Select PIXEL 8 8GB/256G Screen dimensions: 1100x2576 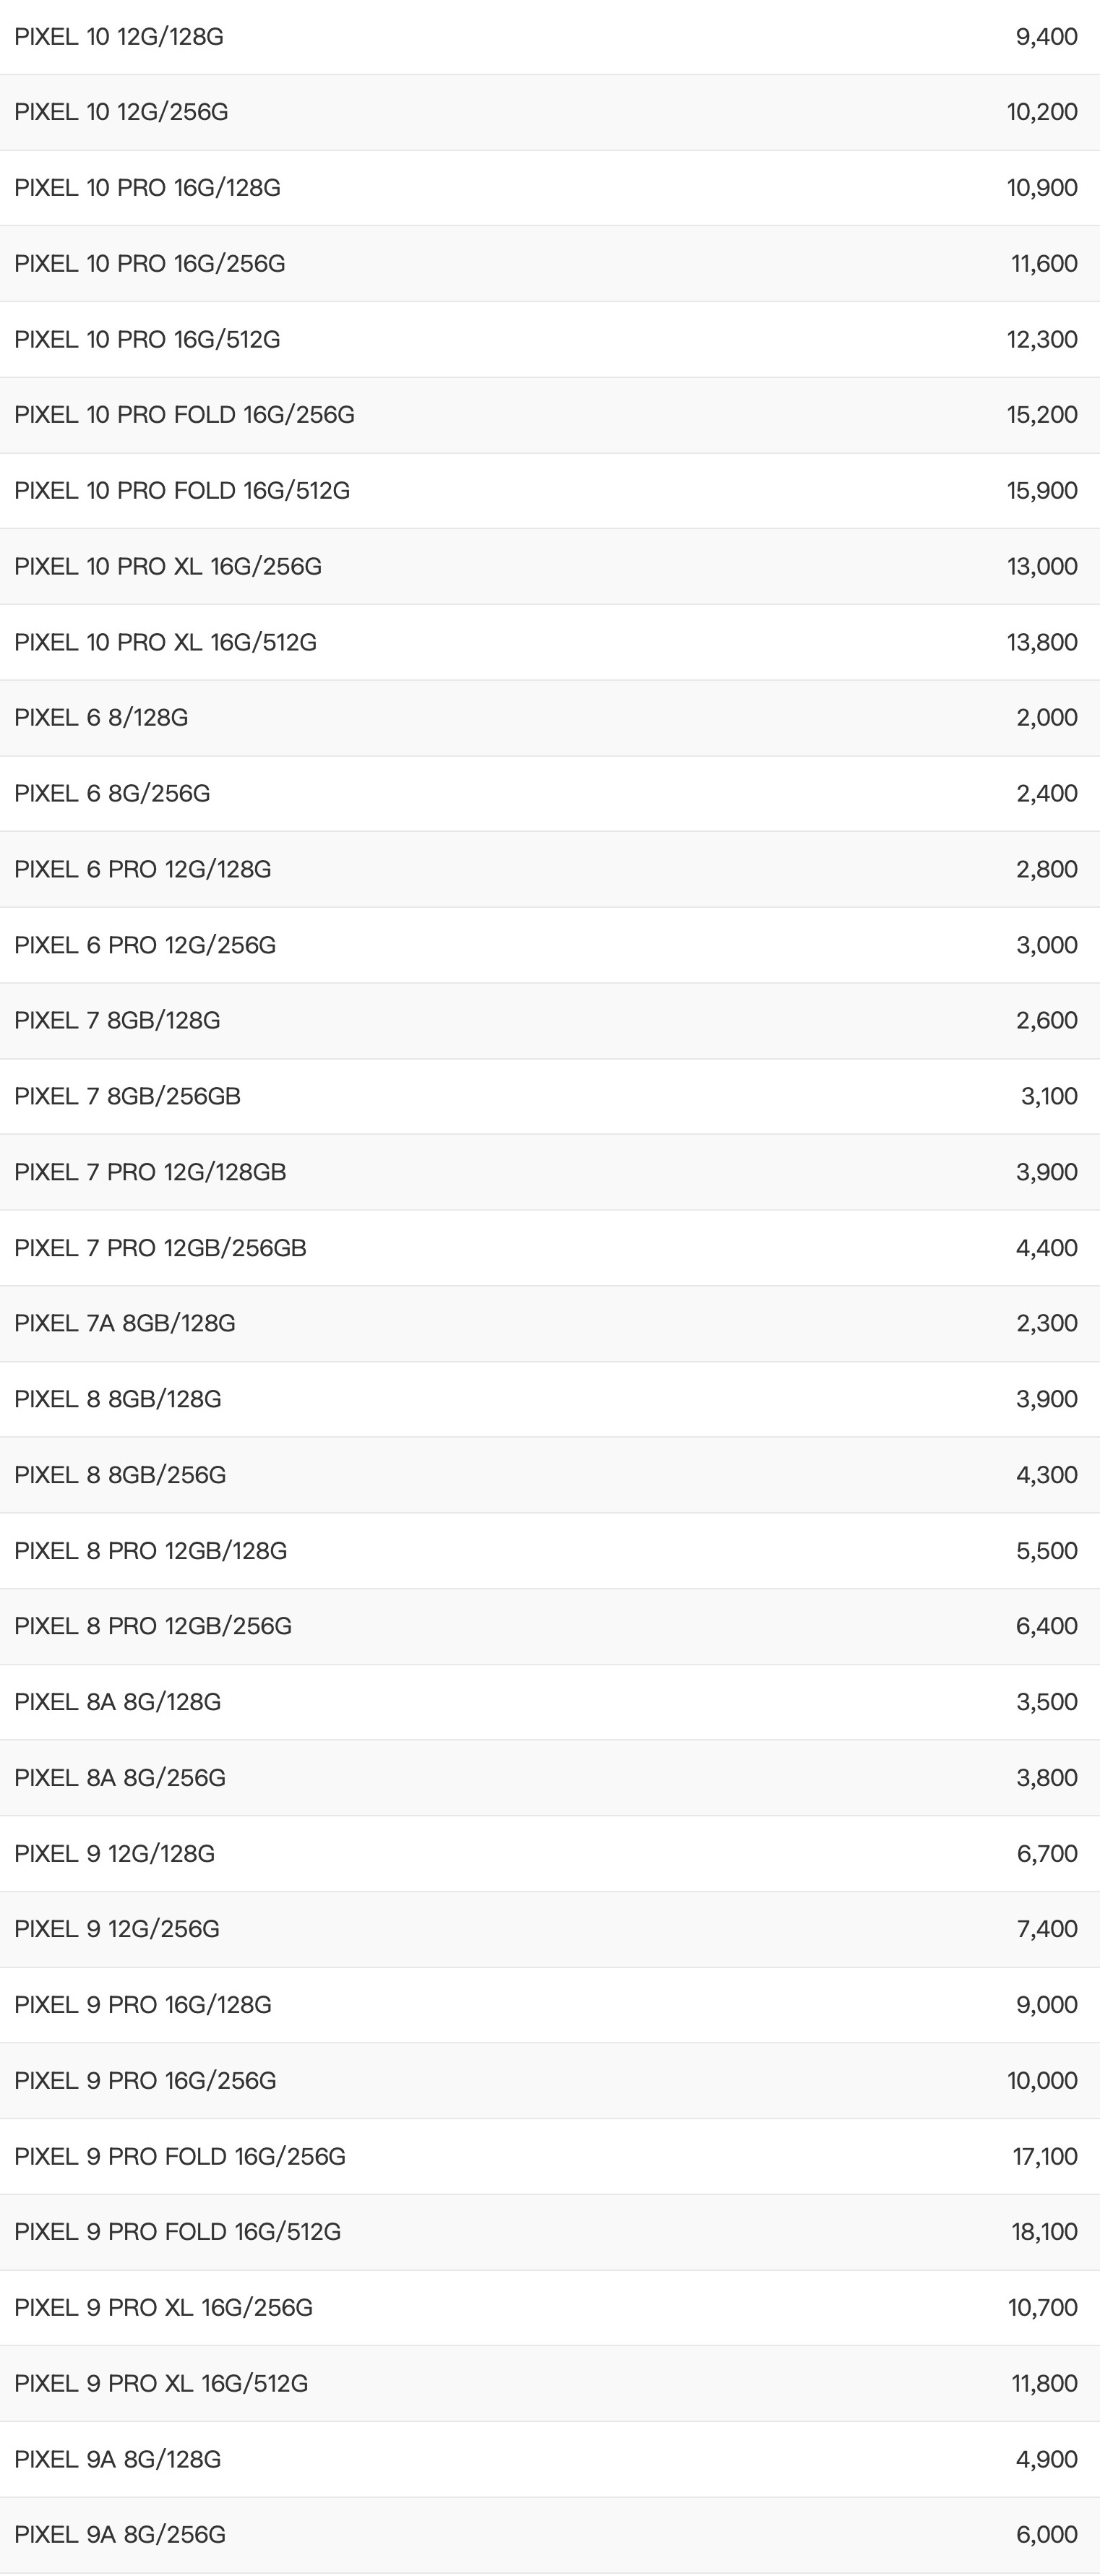(120, 1475)
